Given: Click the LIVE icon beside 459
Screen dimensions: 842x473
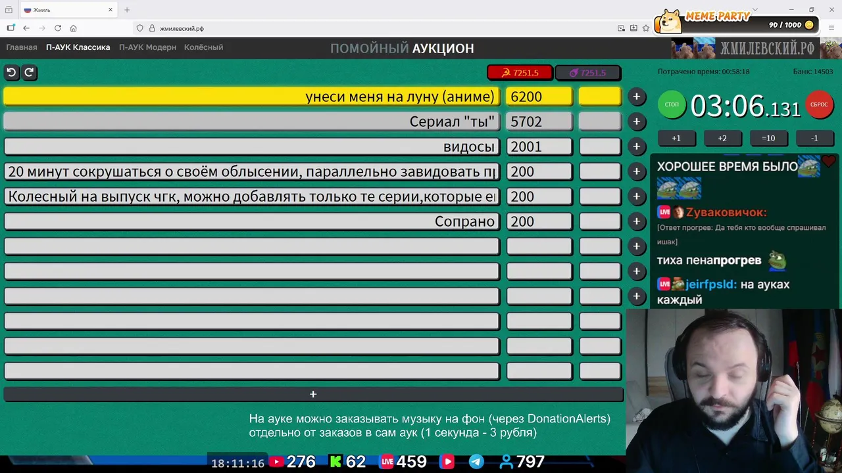Looking at the screenshot, I should pos(387,462).
